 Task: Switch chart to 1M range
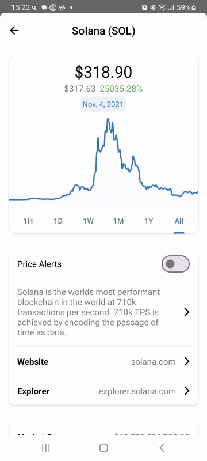pos(118,221)
